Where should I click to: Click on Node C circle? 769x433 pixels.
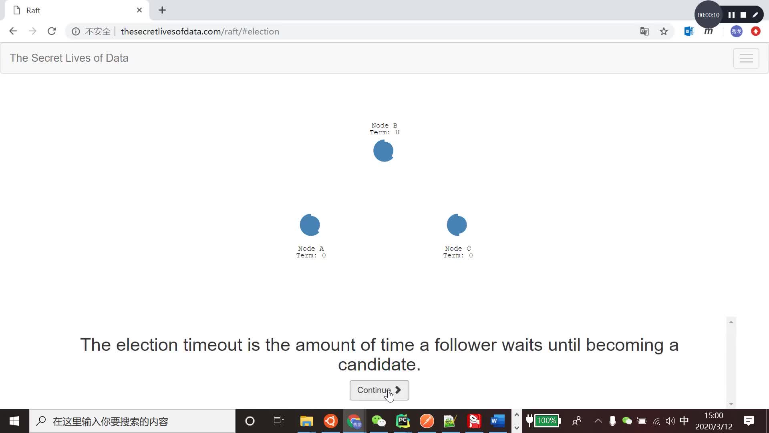[456, 225]
